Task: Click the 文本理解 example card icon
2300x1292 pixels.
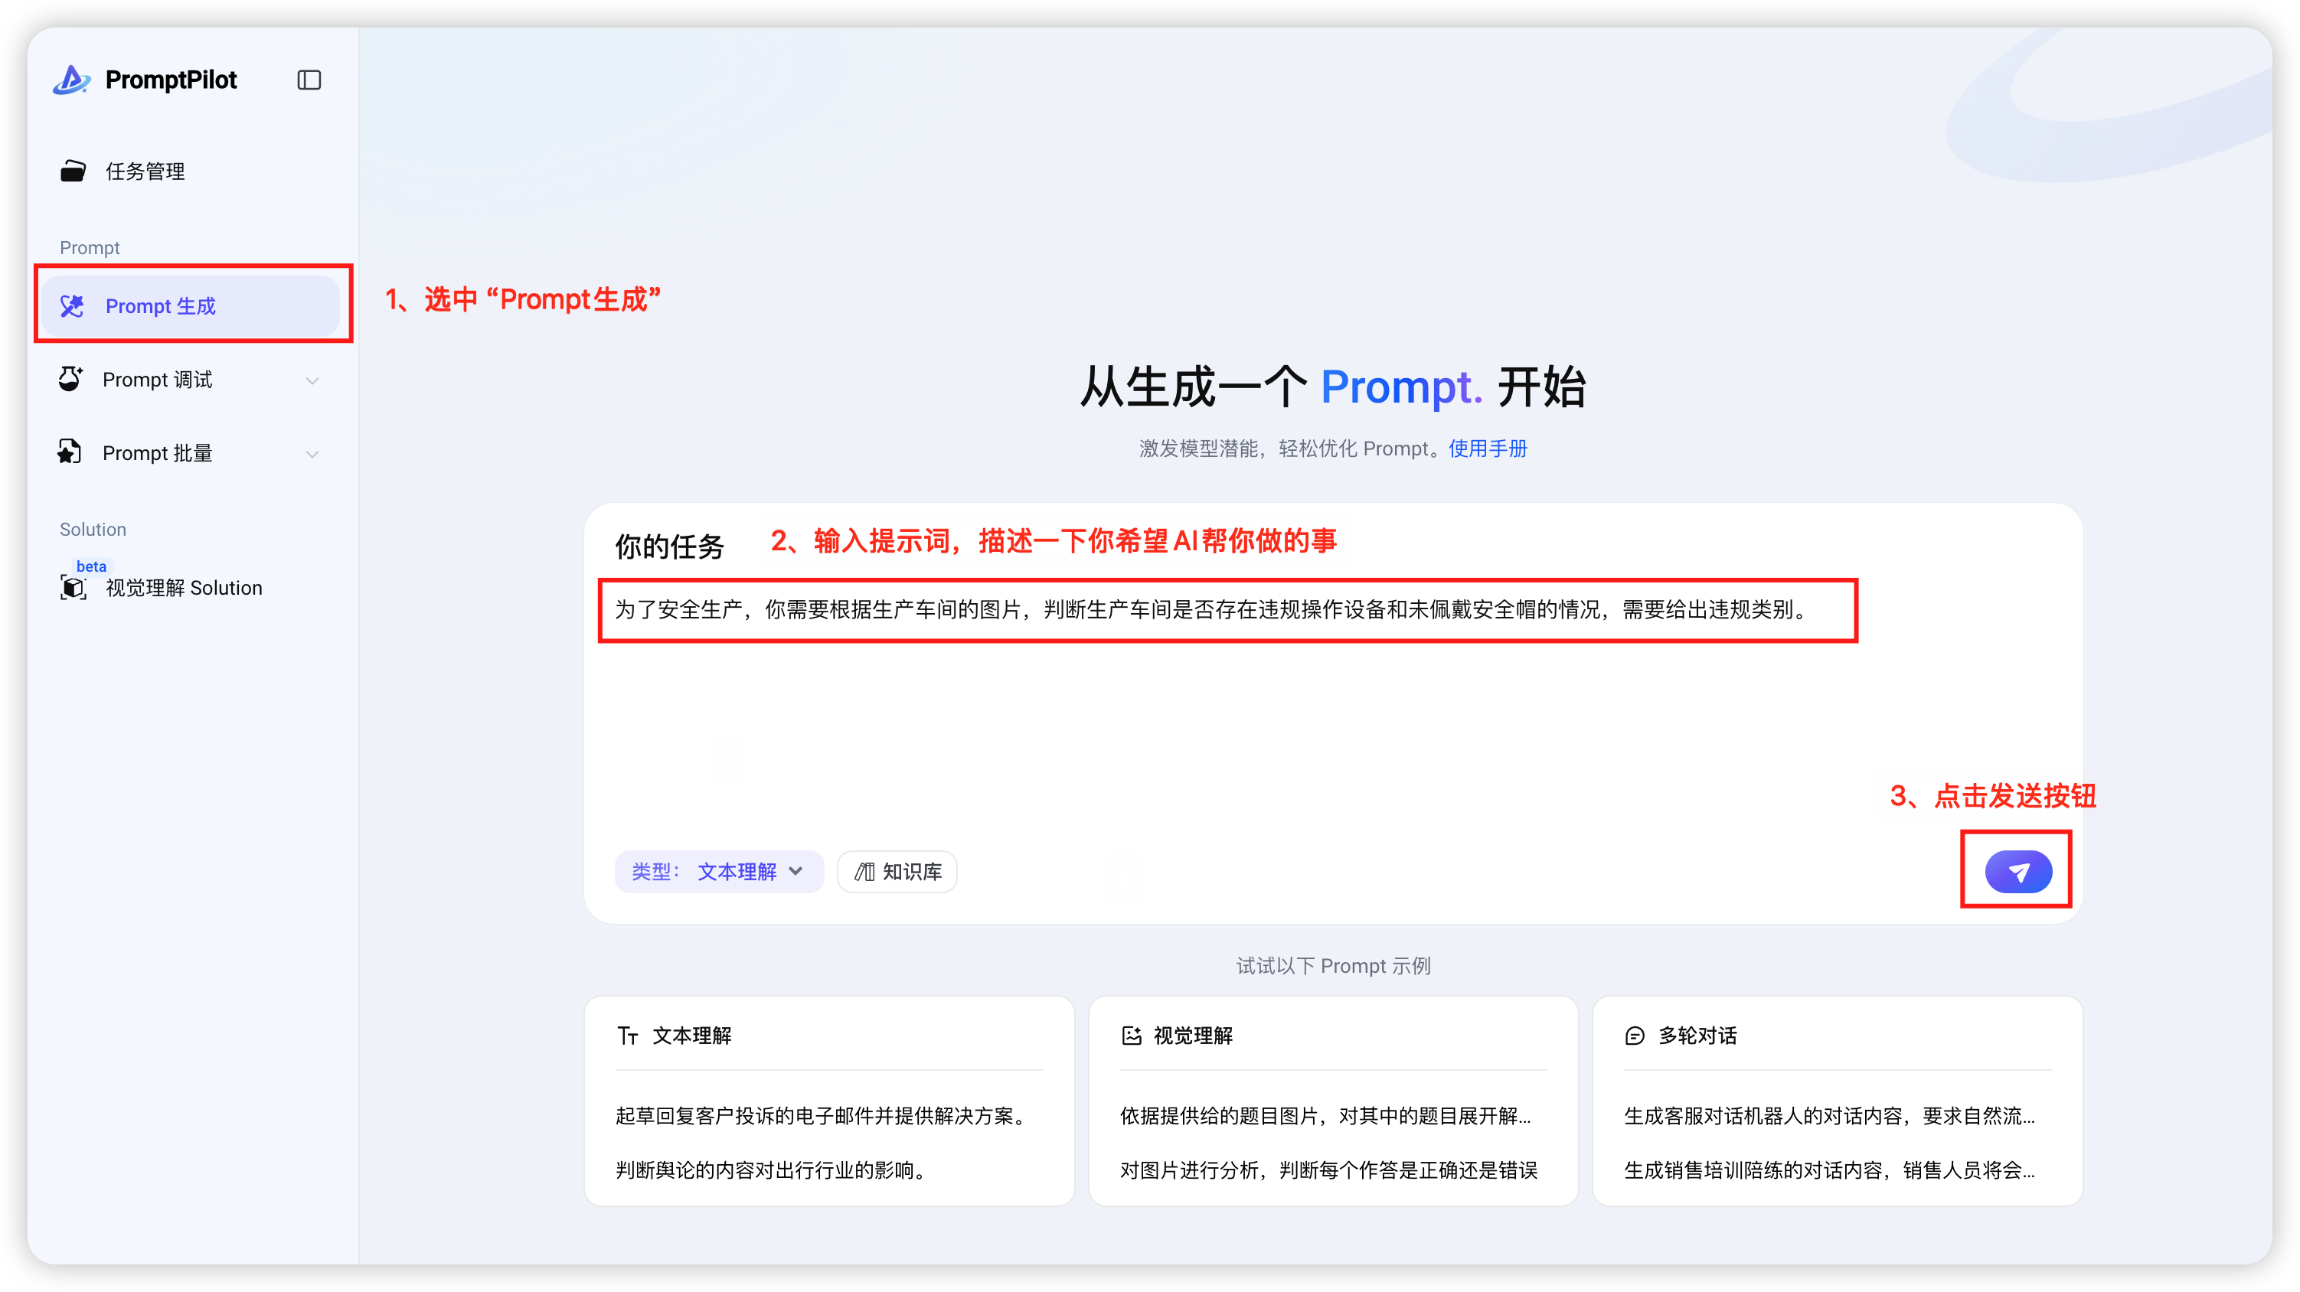Action: click(628, 1036)
